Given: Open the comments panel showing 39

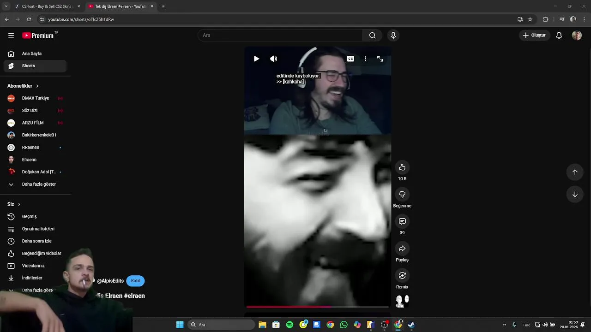Looking at the screenshot, I should [x=402, y=221].
